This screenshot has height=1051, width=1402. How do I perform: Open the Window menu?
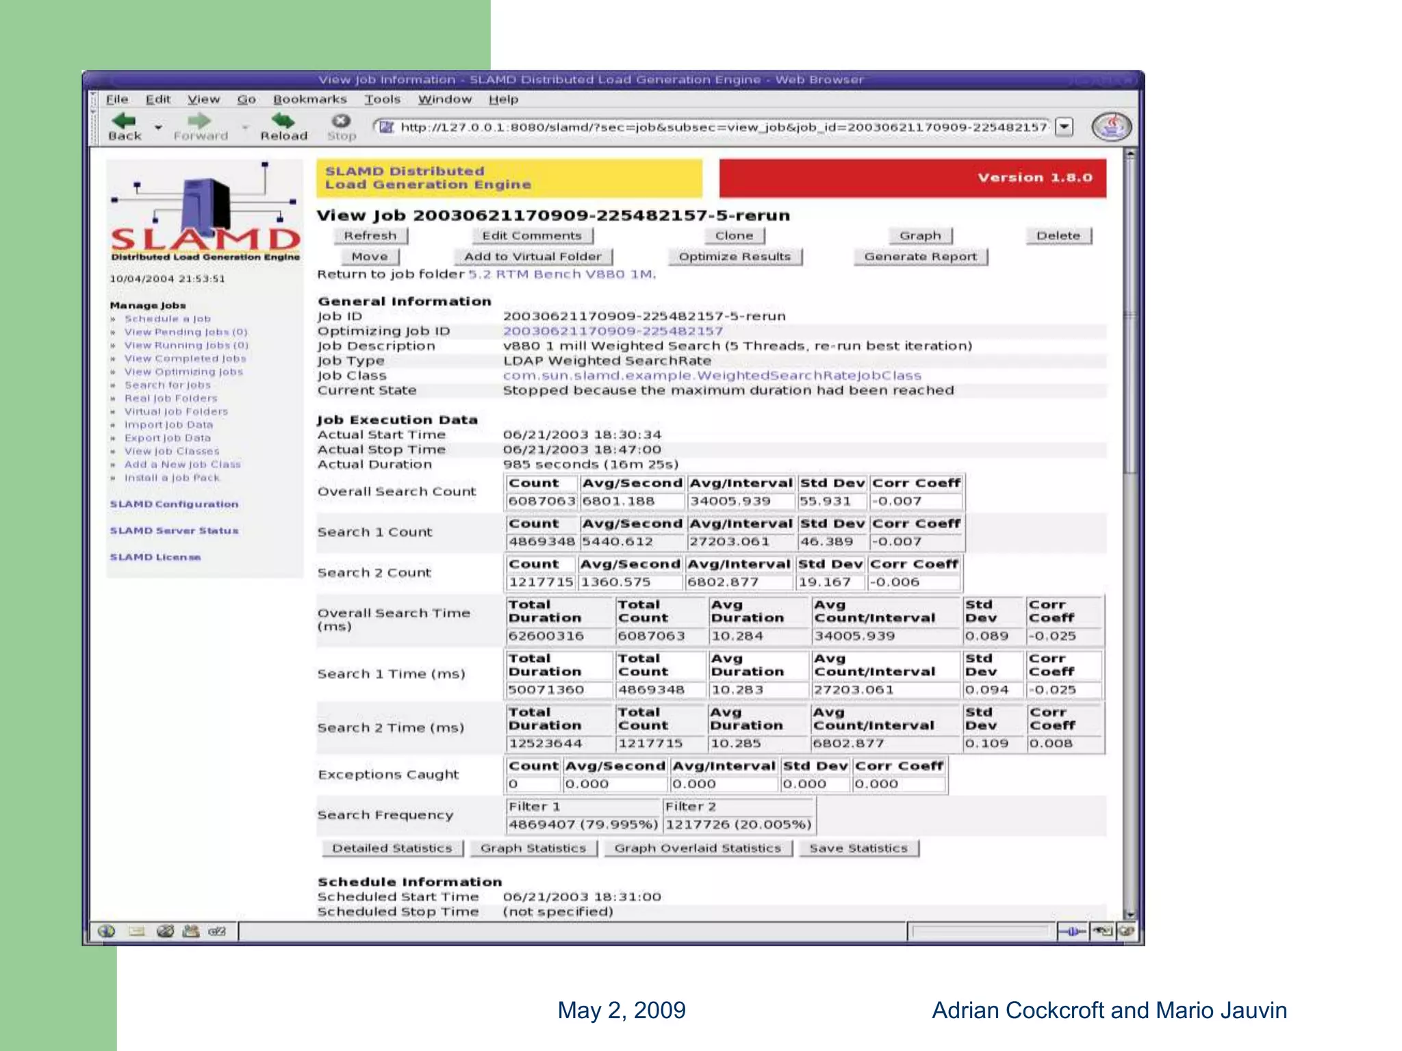pos(445,99)
